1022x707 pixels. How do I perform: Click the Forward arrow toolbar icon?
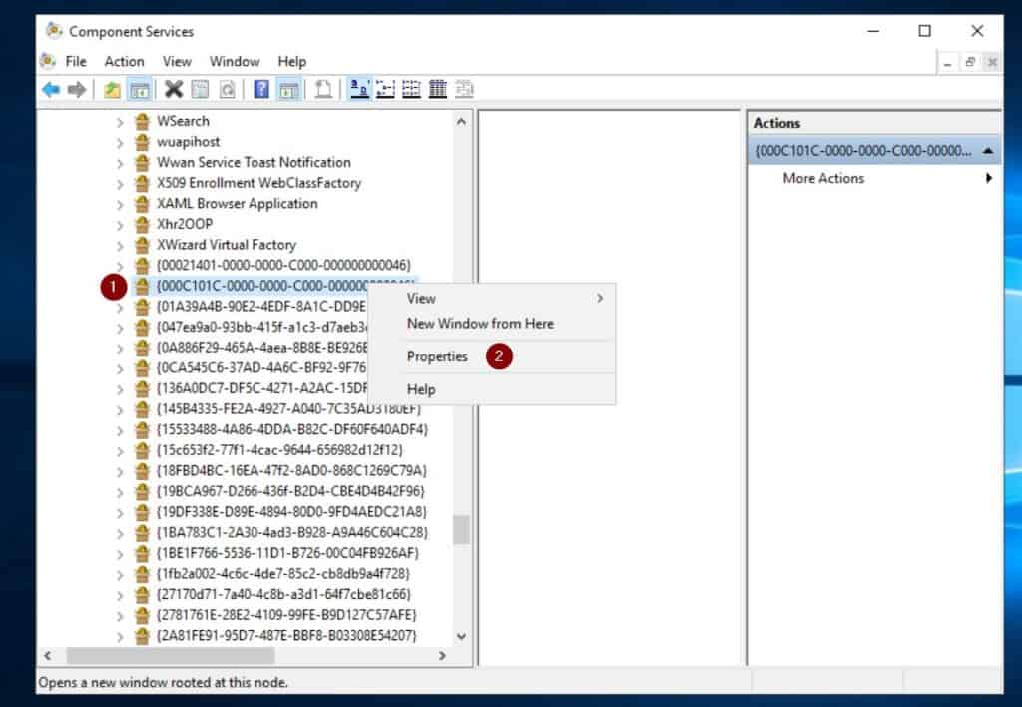pyautogui.click(x=77, y=89)
